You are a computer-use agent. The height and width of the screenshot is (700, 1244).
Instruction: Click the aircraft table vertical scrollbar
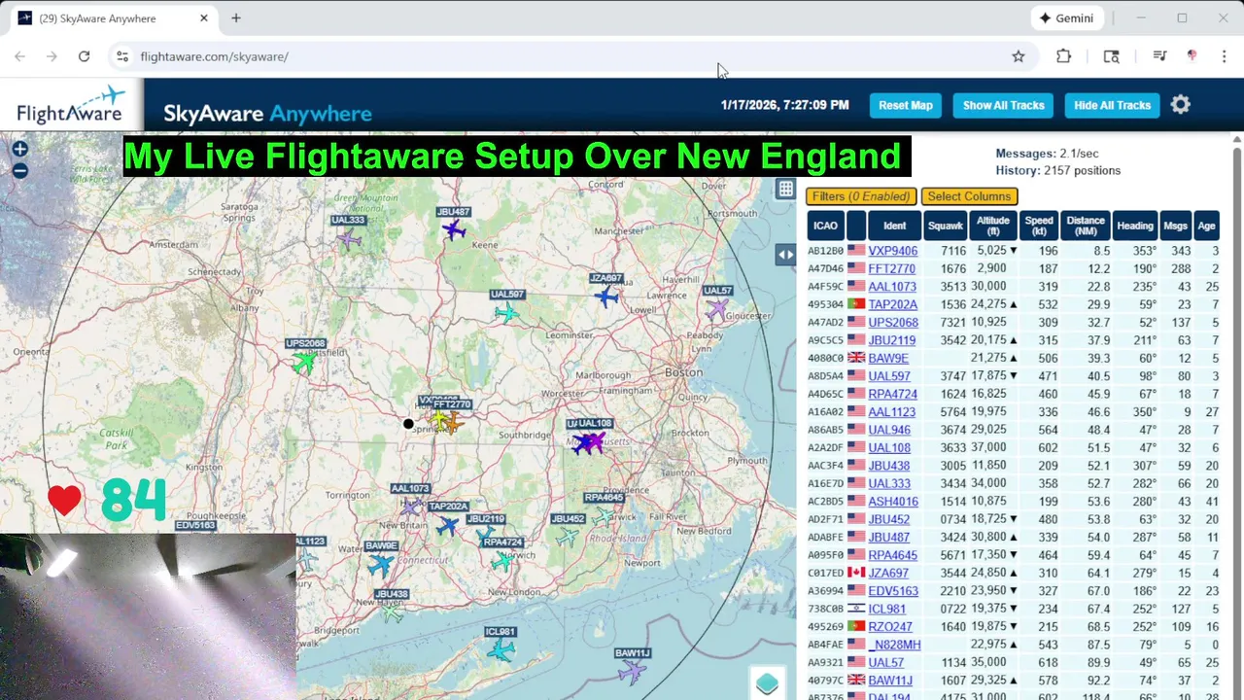point(1236,418)
